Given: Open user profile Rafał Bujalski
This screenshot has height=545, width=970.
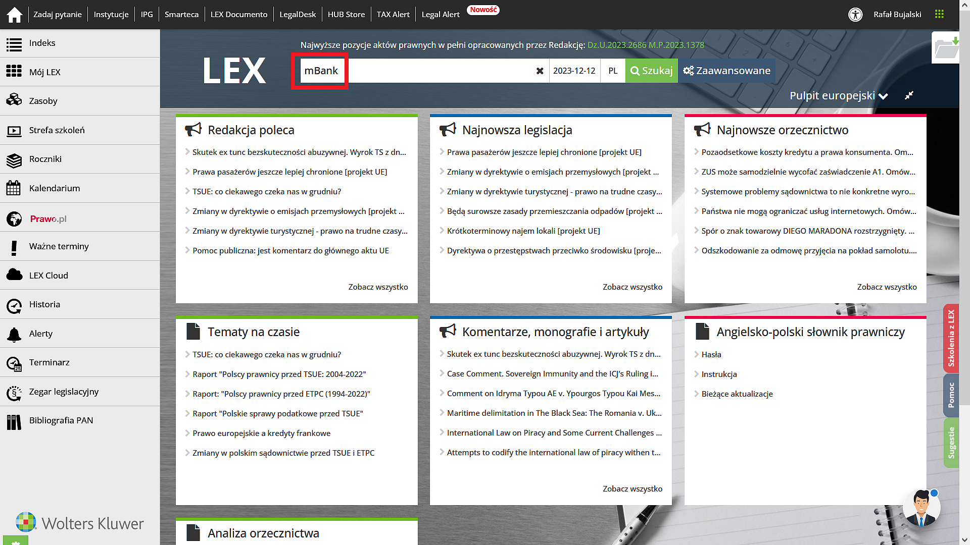Looking at the screenshot, I should point(897,15).
